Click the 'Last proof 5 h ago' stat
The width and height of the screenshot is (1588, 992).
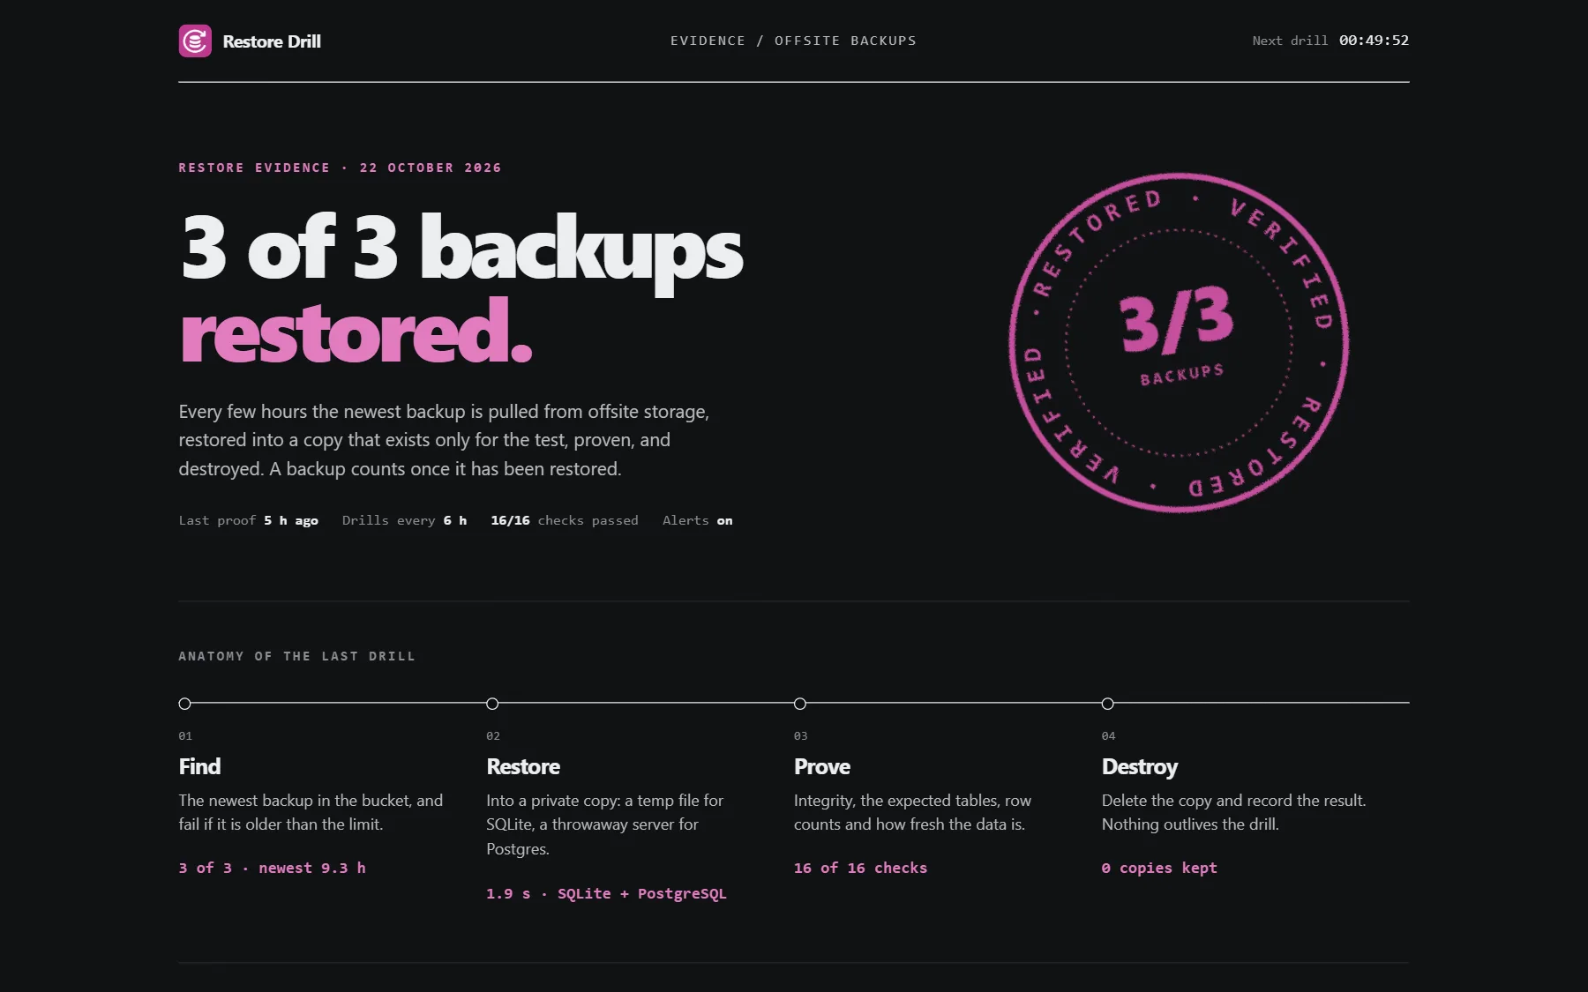(x=248, y=520)
